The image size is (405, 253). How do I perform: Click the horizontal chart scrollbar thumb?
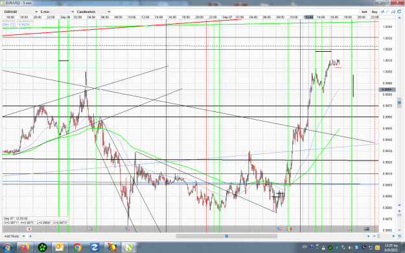point(227,236)
